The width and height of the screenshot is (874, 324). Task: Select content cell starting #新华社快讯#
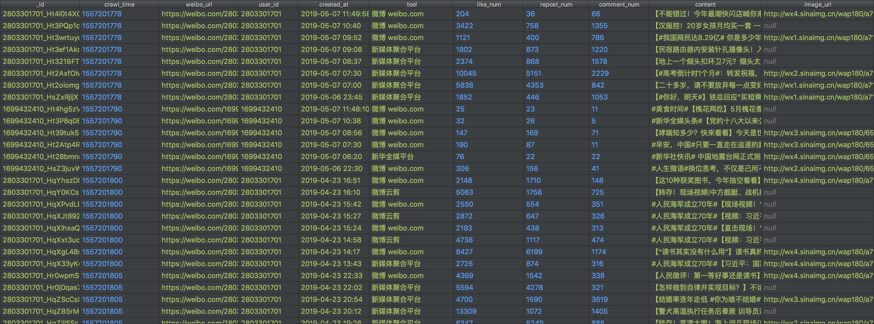tap(705, 157)
